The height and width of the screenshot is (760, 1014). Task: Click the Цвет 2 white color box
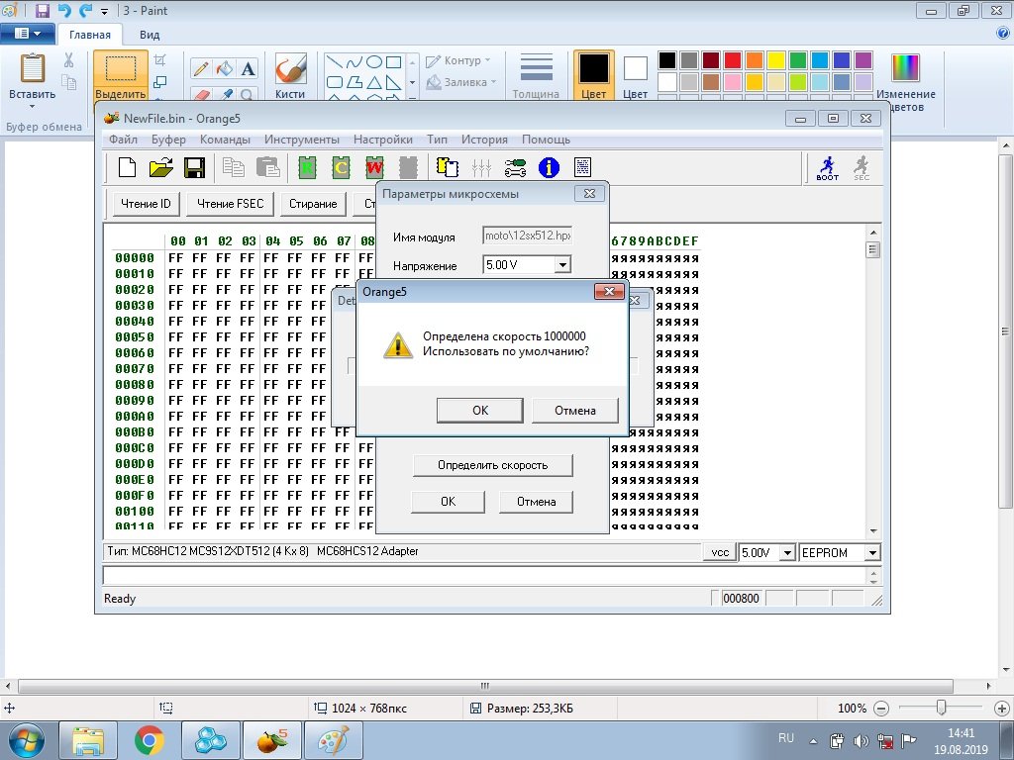click(x=635, y=75)
